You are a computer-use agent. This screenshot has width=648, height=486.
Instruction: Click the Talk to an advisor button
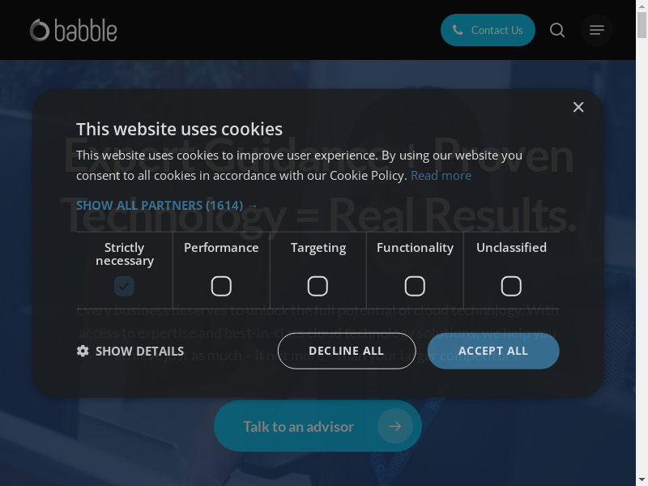pos(298,426)
